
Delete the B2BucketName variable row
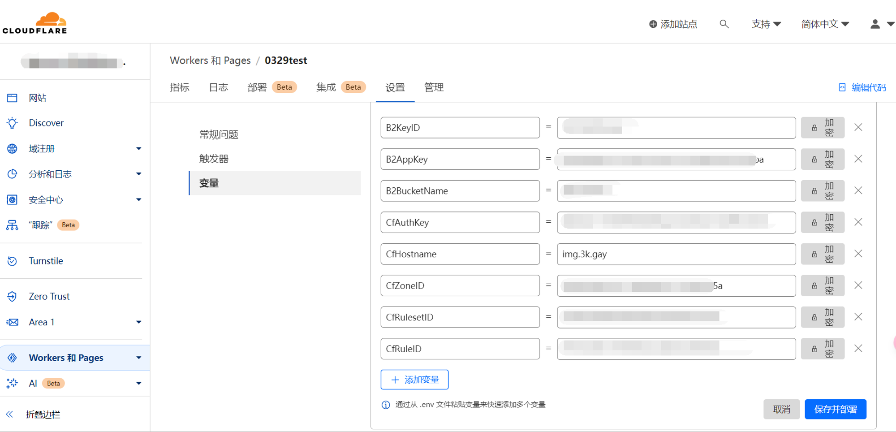(858, 190)
